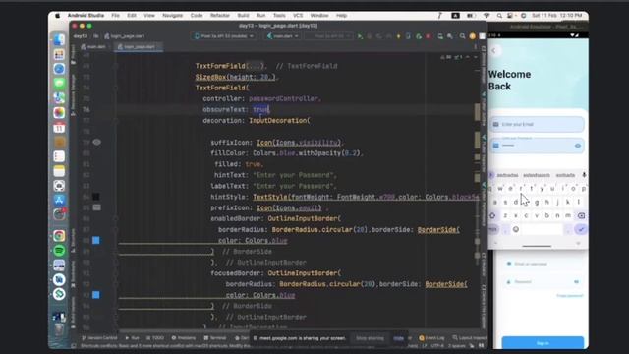Open Calendar from the dock

[x=59, y=128]
